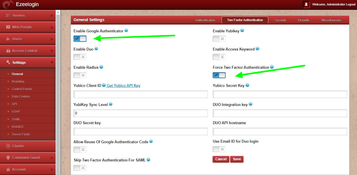Click the Cancel button

tap(221, 159)
